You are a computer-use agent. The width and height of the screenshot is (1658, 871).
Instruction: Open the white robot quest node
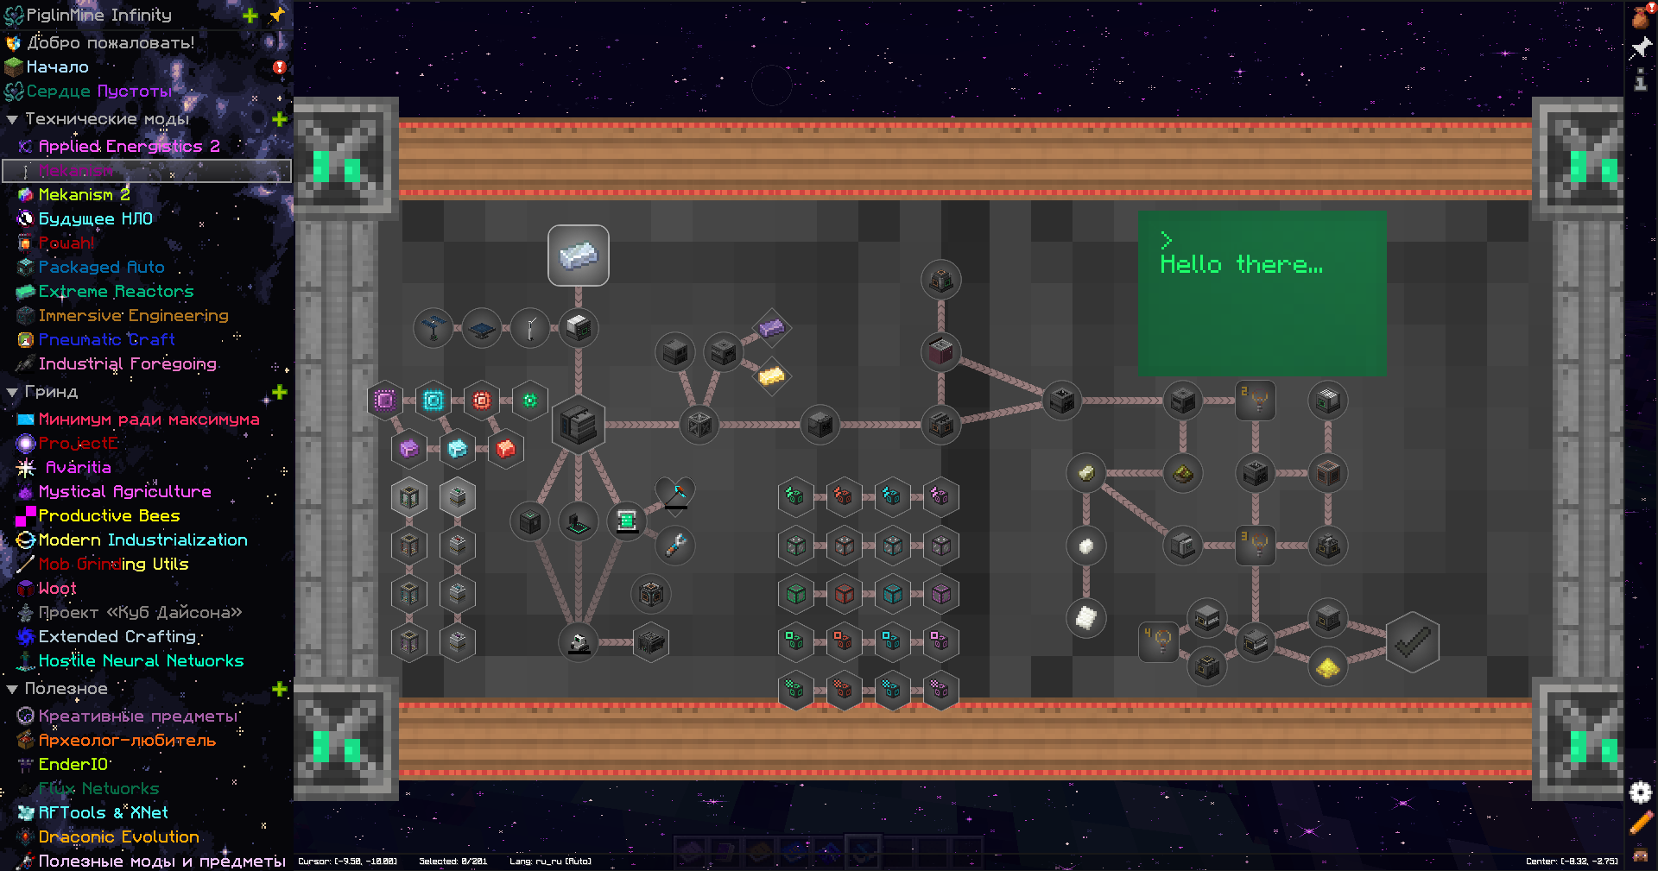point(579,642)
